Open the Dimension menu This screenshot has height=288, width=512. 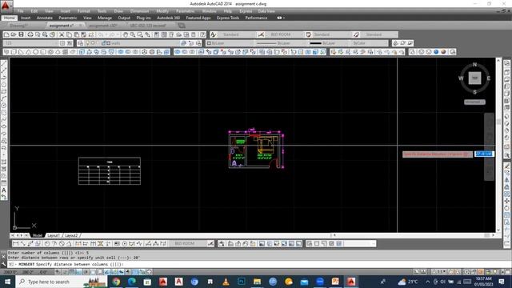140,11
